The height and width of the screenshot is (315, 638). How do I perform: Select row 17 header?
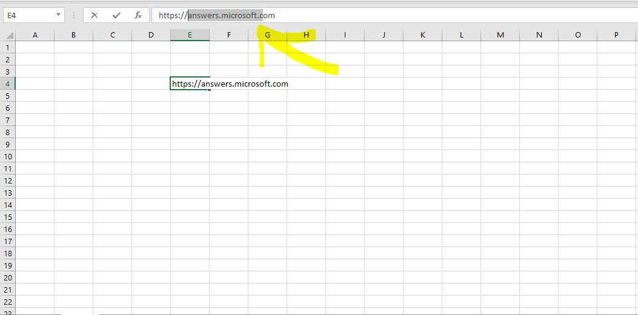7,241
